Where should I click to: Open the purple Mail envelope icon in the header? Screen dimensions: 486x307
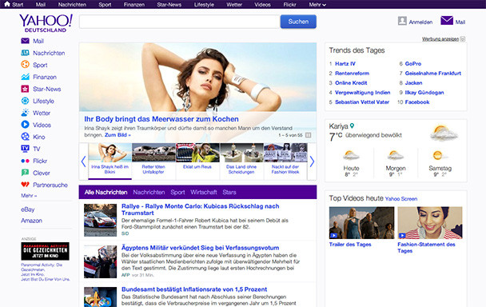(447, 21)
